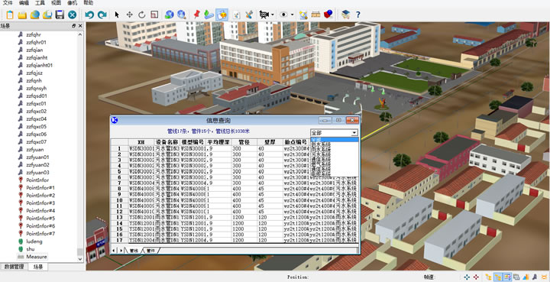Image resolution: width=550 pixels, height=282 pixels.
Task: Select PointInfor#3 in the scene tree
Action: (x=40, y=203)
